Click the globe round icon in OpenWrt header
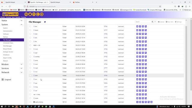This screenshot has height=108, width=192. click(26, 14)
